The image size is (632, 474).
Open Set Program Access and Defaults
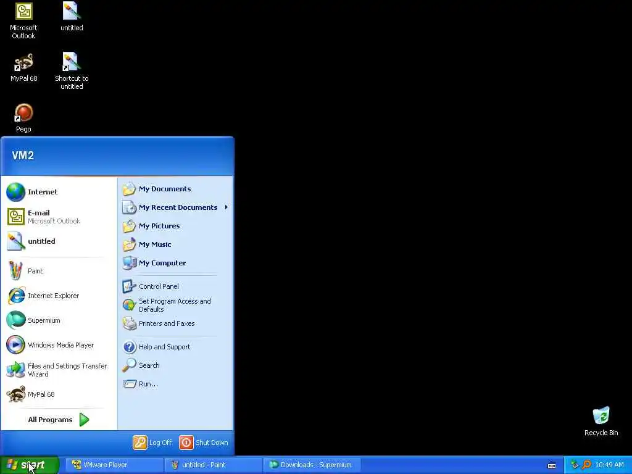175,305
